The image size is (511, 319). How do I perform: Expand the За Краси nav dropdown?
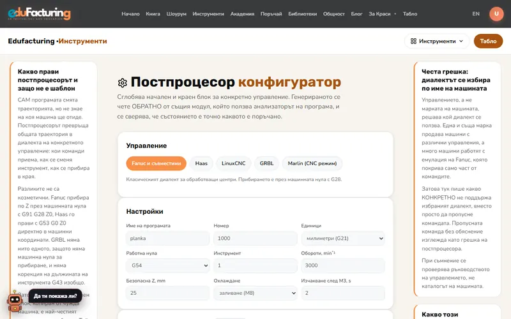pyautogui.click(x=382, y=13)
